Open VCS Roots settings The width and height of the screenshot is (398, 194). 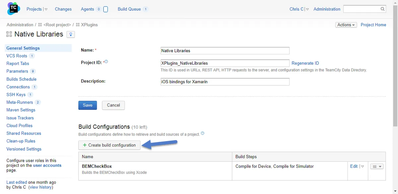(x=17, y=56)
